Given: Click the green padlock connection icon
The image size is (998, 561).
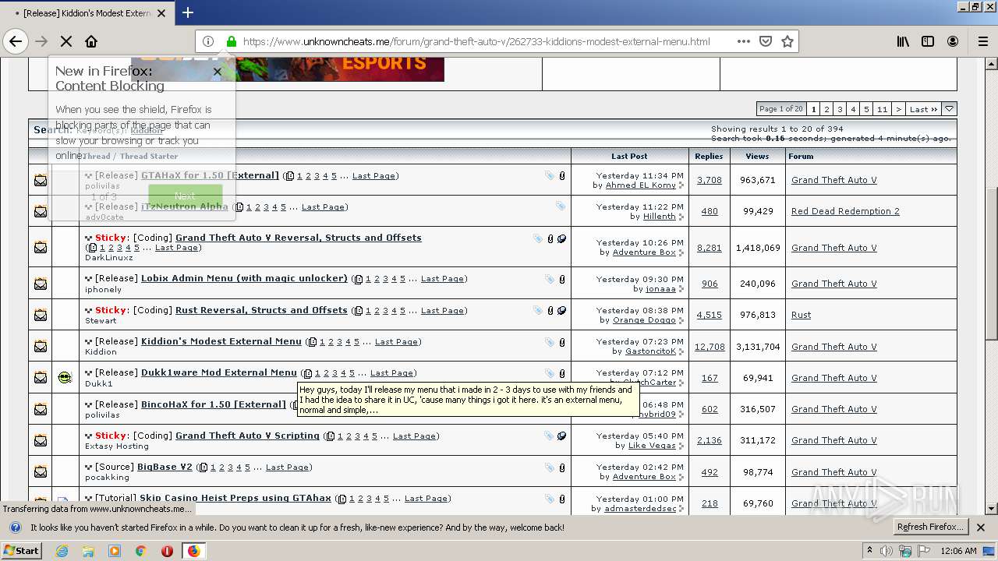Looking at the screenshot, I should tap(231, 41).
